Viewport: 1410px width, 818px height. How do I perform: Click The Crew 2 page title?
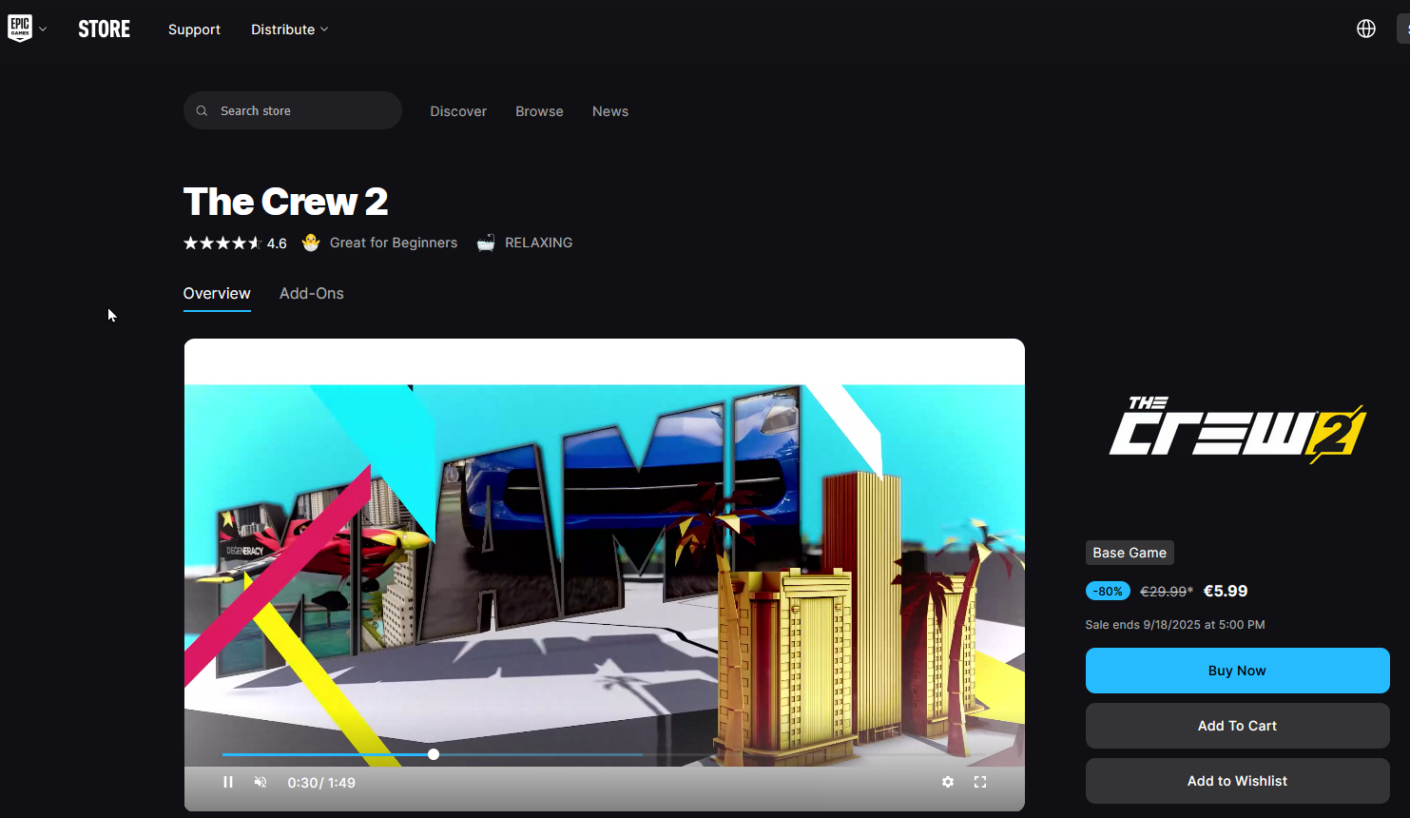tap(285, 202)
